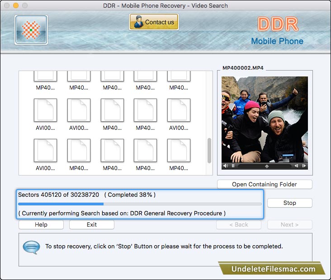Click the Exit button
This screenshot has width=331, height=280.
pos(92,224)
